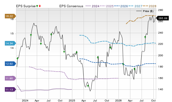
Task: Click the 180 price axis label
Action: pyautogui.click(x=160, y=67)
